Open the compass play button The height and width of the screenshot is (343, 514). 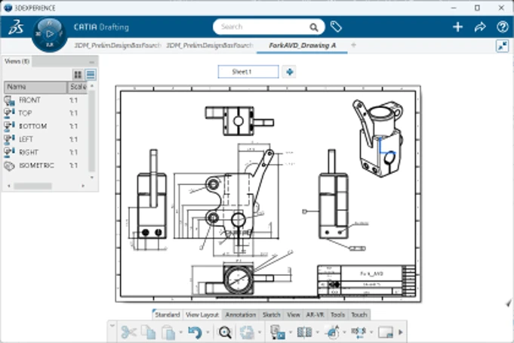click(x=50, y=34)
